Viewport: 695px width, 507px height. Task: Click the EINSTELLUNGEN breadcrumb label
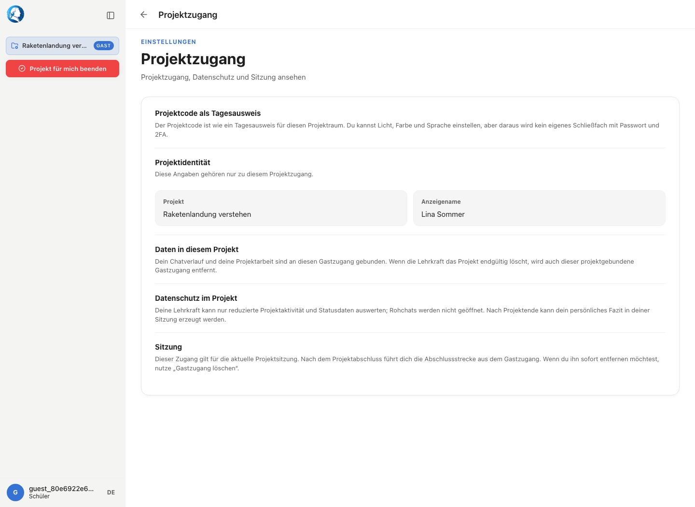(x=168, y=42)
